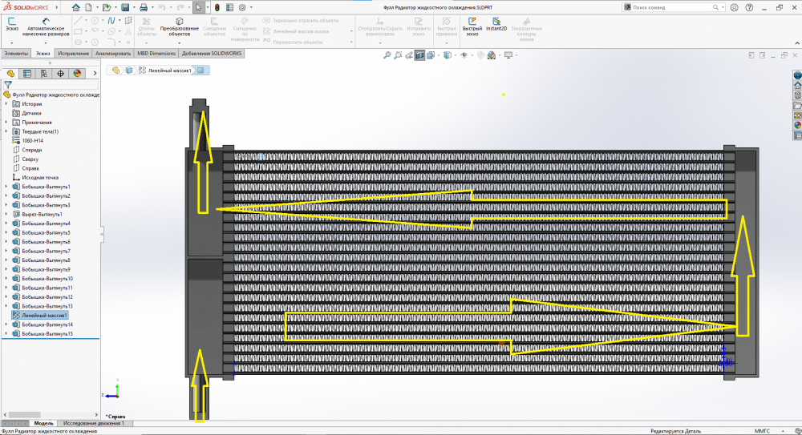The width and height of the screenshot is (802, 435).
Task: Click Zoom to Area icon
Action: tap(398, 55)
